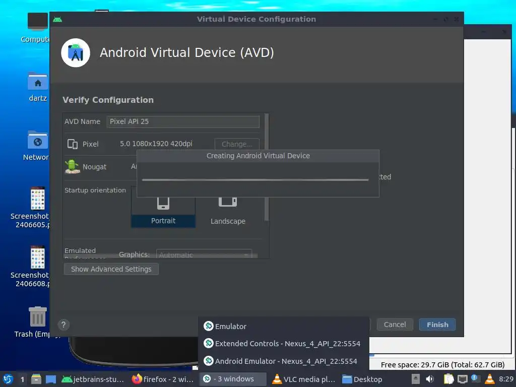The width and height of the screenshot is (516, 387).
Task: Click the 5.0 1080x1920 420dpi text
Action: click(x=156, y=144)
